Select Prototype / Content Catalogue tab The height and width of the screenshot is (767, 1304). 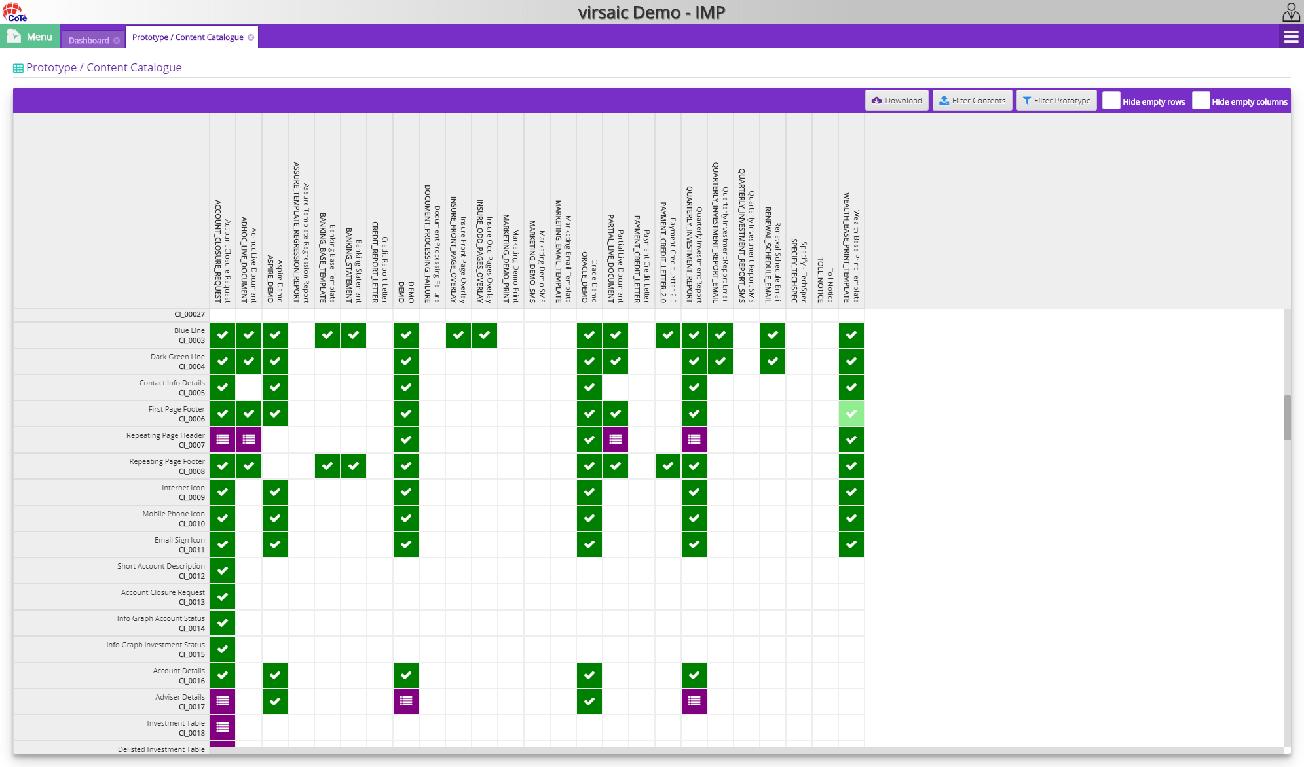tap(187, 37)
